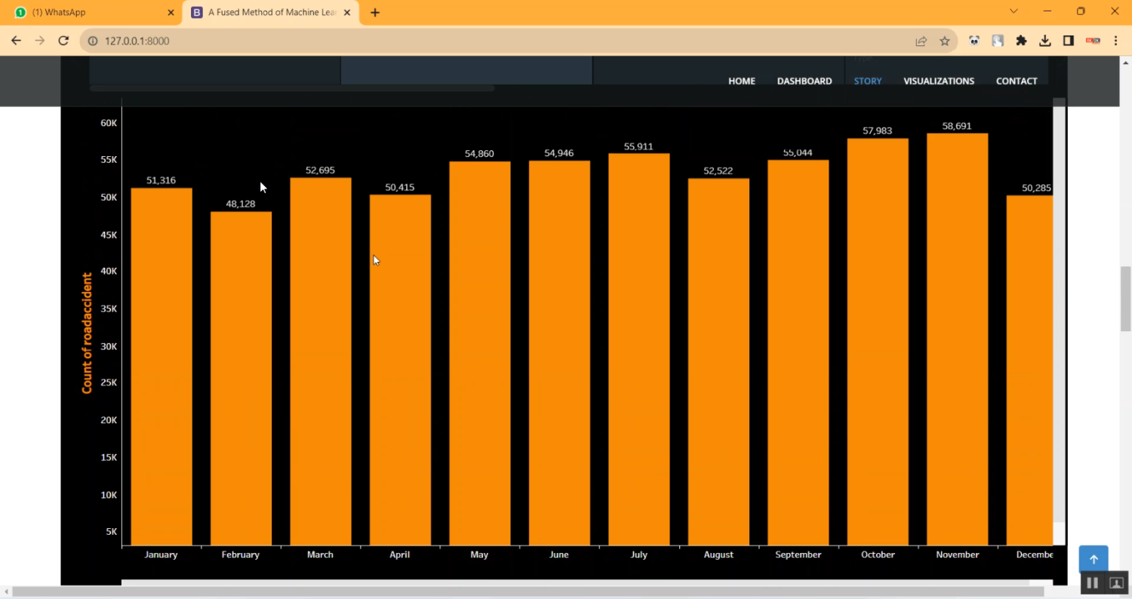Bookmark this page with the star icon
The image size is (1132, 599).
point(944,41)
